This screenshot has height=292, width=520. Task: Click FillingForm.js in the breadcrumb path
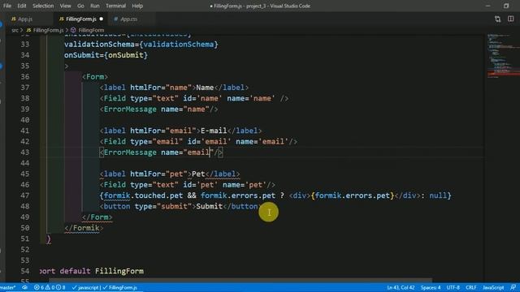tap(48, 30)
